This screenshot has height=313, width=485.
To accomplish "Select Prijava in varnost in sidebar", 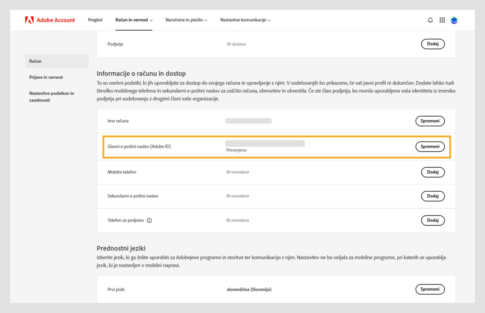I will click(46, 77).
